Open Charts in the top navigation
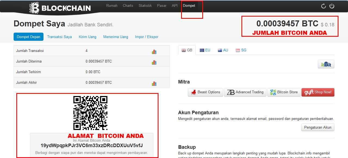The image size is (348, 158). click(x=128, y=5)
